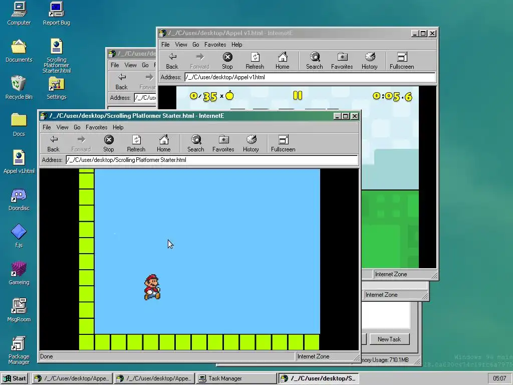513x385 pixels.
Task: Refresh the Scrolling Platformer page
Action: (x=136, y=144)
